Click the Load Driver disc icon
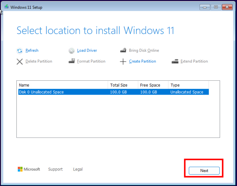This screenshot has height=186, width=237. coord(72,51)
